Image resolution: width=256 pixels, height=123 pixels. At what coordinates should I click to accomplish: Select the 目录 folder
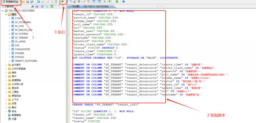tap(14, 104)
